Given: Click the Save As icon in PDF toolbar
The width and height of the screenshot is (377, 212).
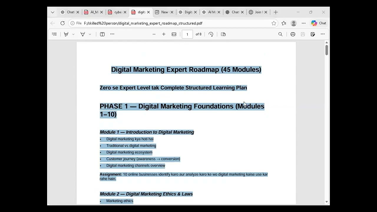Looking at the screenshot, I should 313,34.
